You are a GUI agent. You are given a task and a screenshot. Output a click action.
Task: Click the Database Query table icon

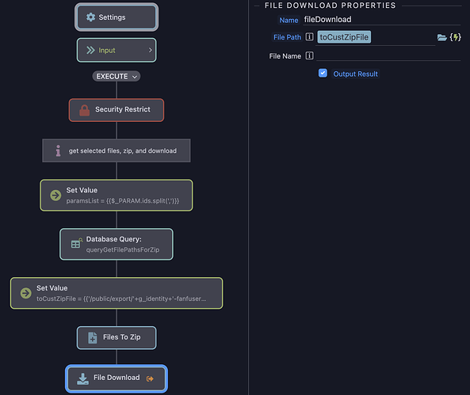pyautogui.click(x=77, y=243)
